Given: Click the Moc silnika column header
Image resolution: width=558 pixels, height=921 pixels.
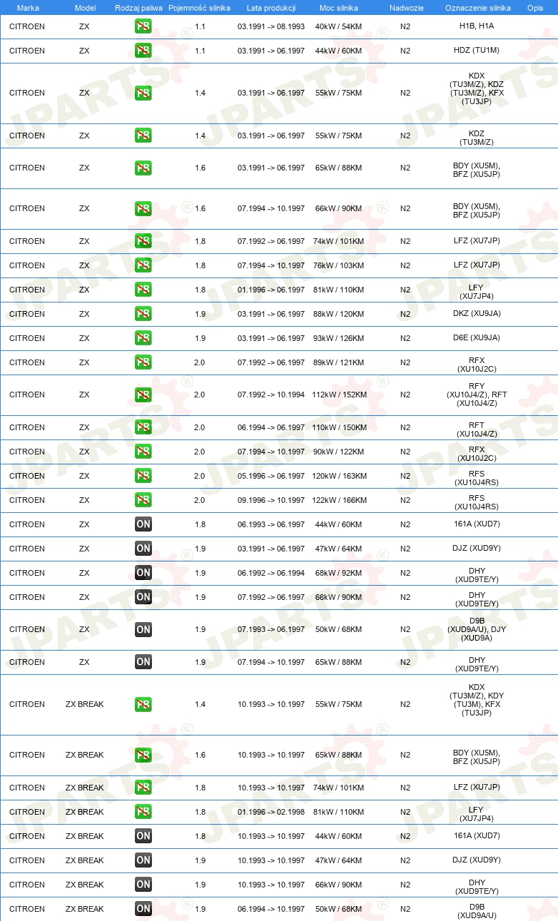Looking at the screenshot, I should pyautogui.click(x=339, y=8).
